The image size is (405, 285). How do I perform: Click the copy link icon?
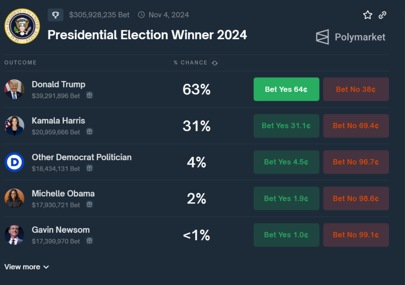coord(382,15)
